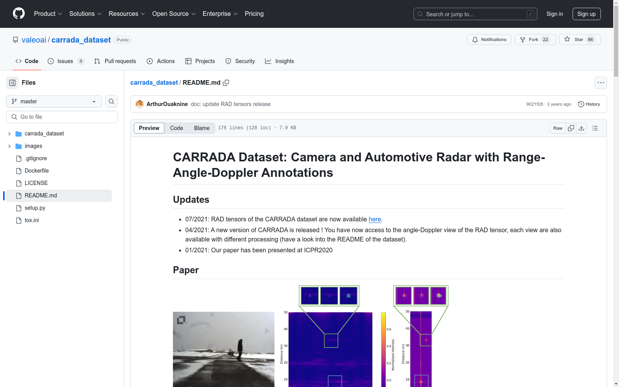The height and width of the screenshot is (387, 619).
Task: Open the Issues tab
Action: 65,61
